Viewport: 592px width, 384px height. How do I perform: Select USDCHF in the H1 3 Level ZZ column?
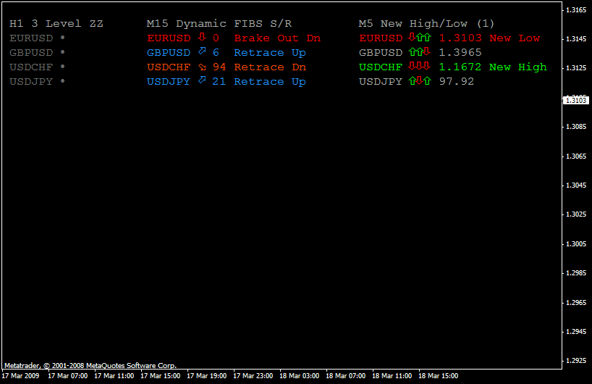(31, 67)
